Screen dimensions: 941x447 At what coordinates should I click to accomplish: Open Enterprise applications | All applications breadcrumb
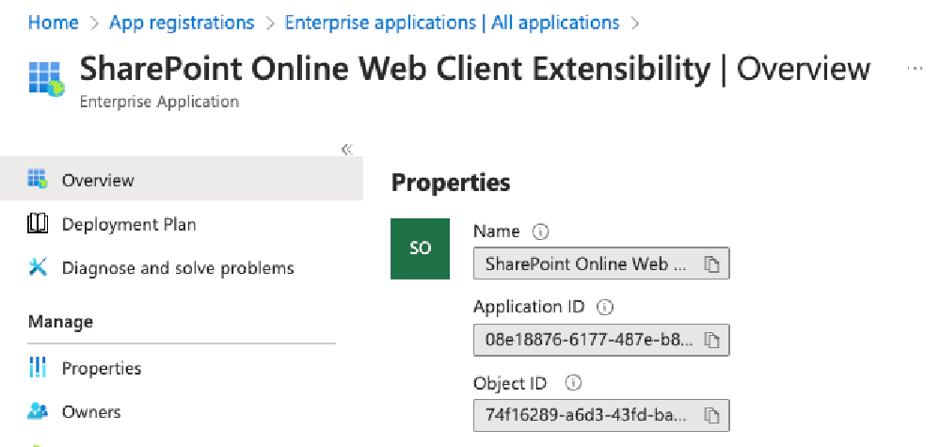[452, 23]
